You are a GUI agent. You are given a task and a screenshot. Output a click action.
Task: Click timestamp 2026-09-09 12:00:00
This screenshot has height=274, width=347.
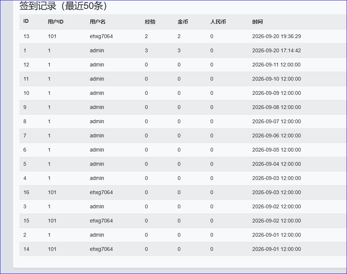click(x=276, y=93)
